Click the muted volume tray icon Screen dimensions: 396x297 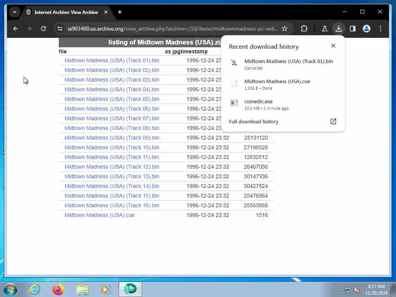pos(357,290)
